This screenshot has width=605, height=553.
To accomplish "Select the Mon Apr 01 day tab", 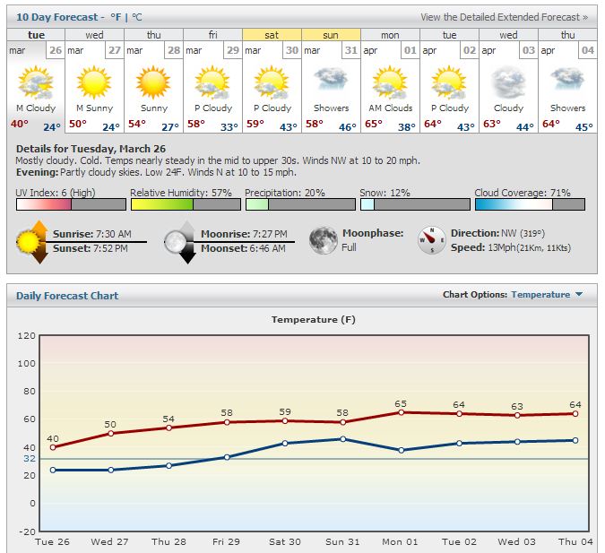I will point(390,35).
